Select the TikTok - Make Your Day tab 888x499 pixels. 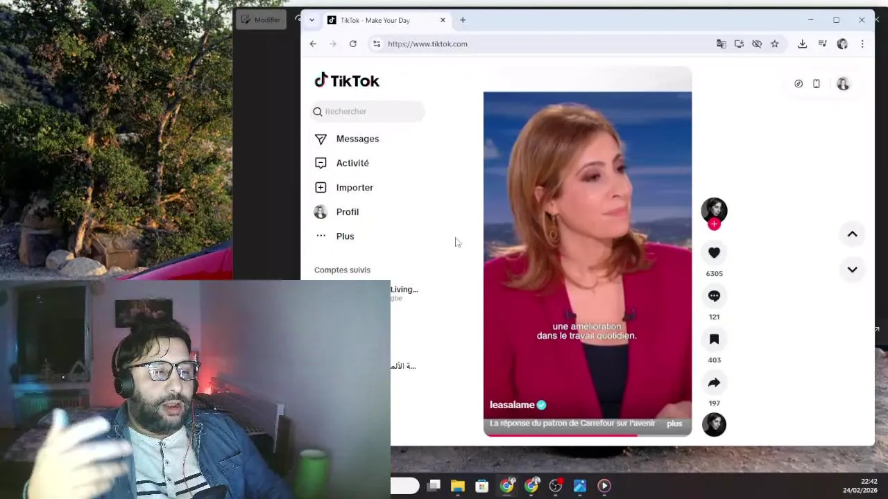pos(386,20)
